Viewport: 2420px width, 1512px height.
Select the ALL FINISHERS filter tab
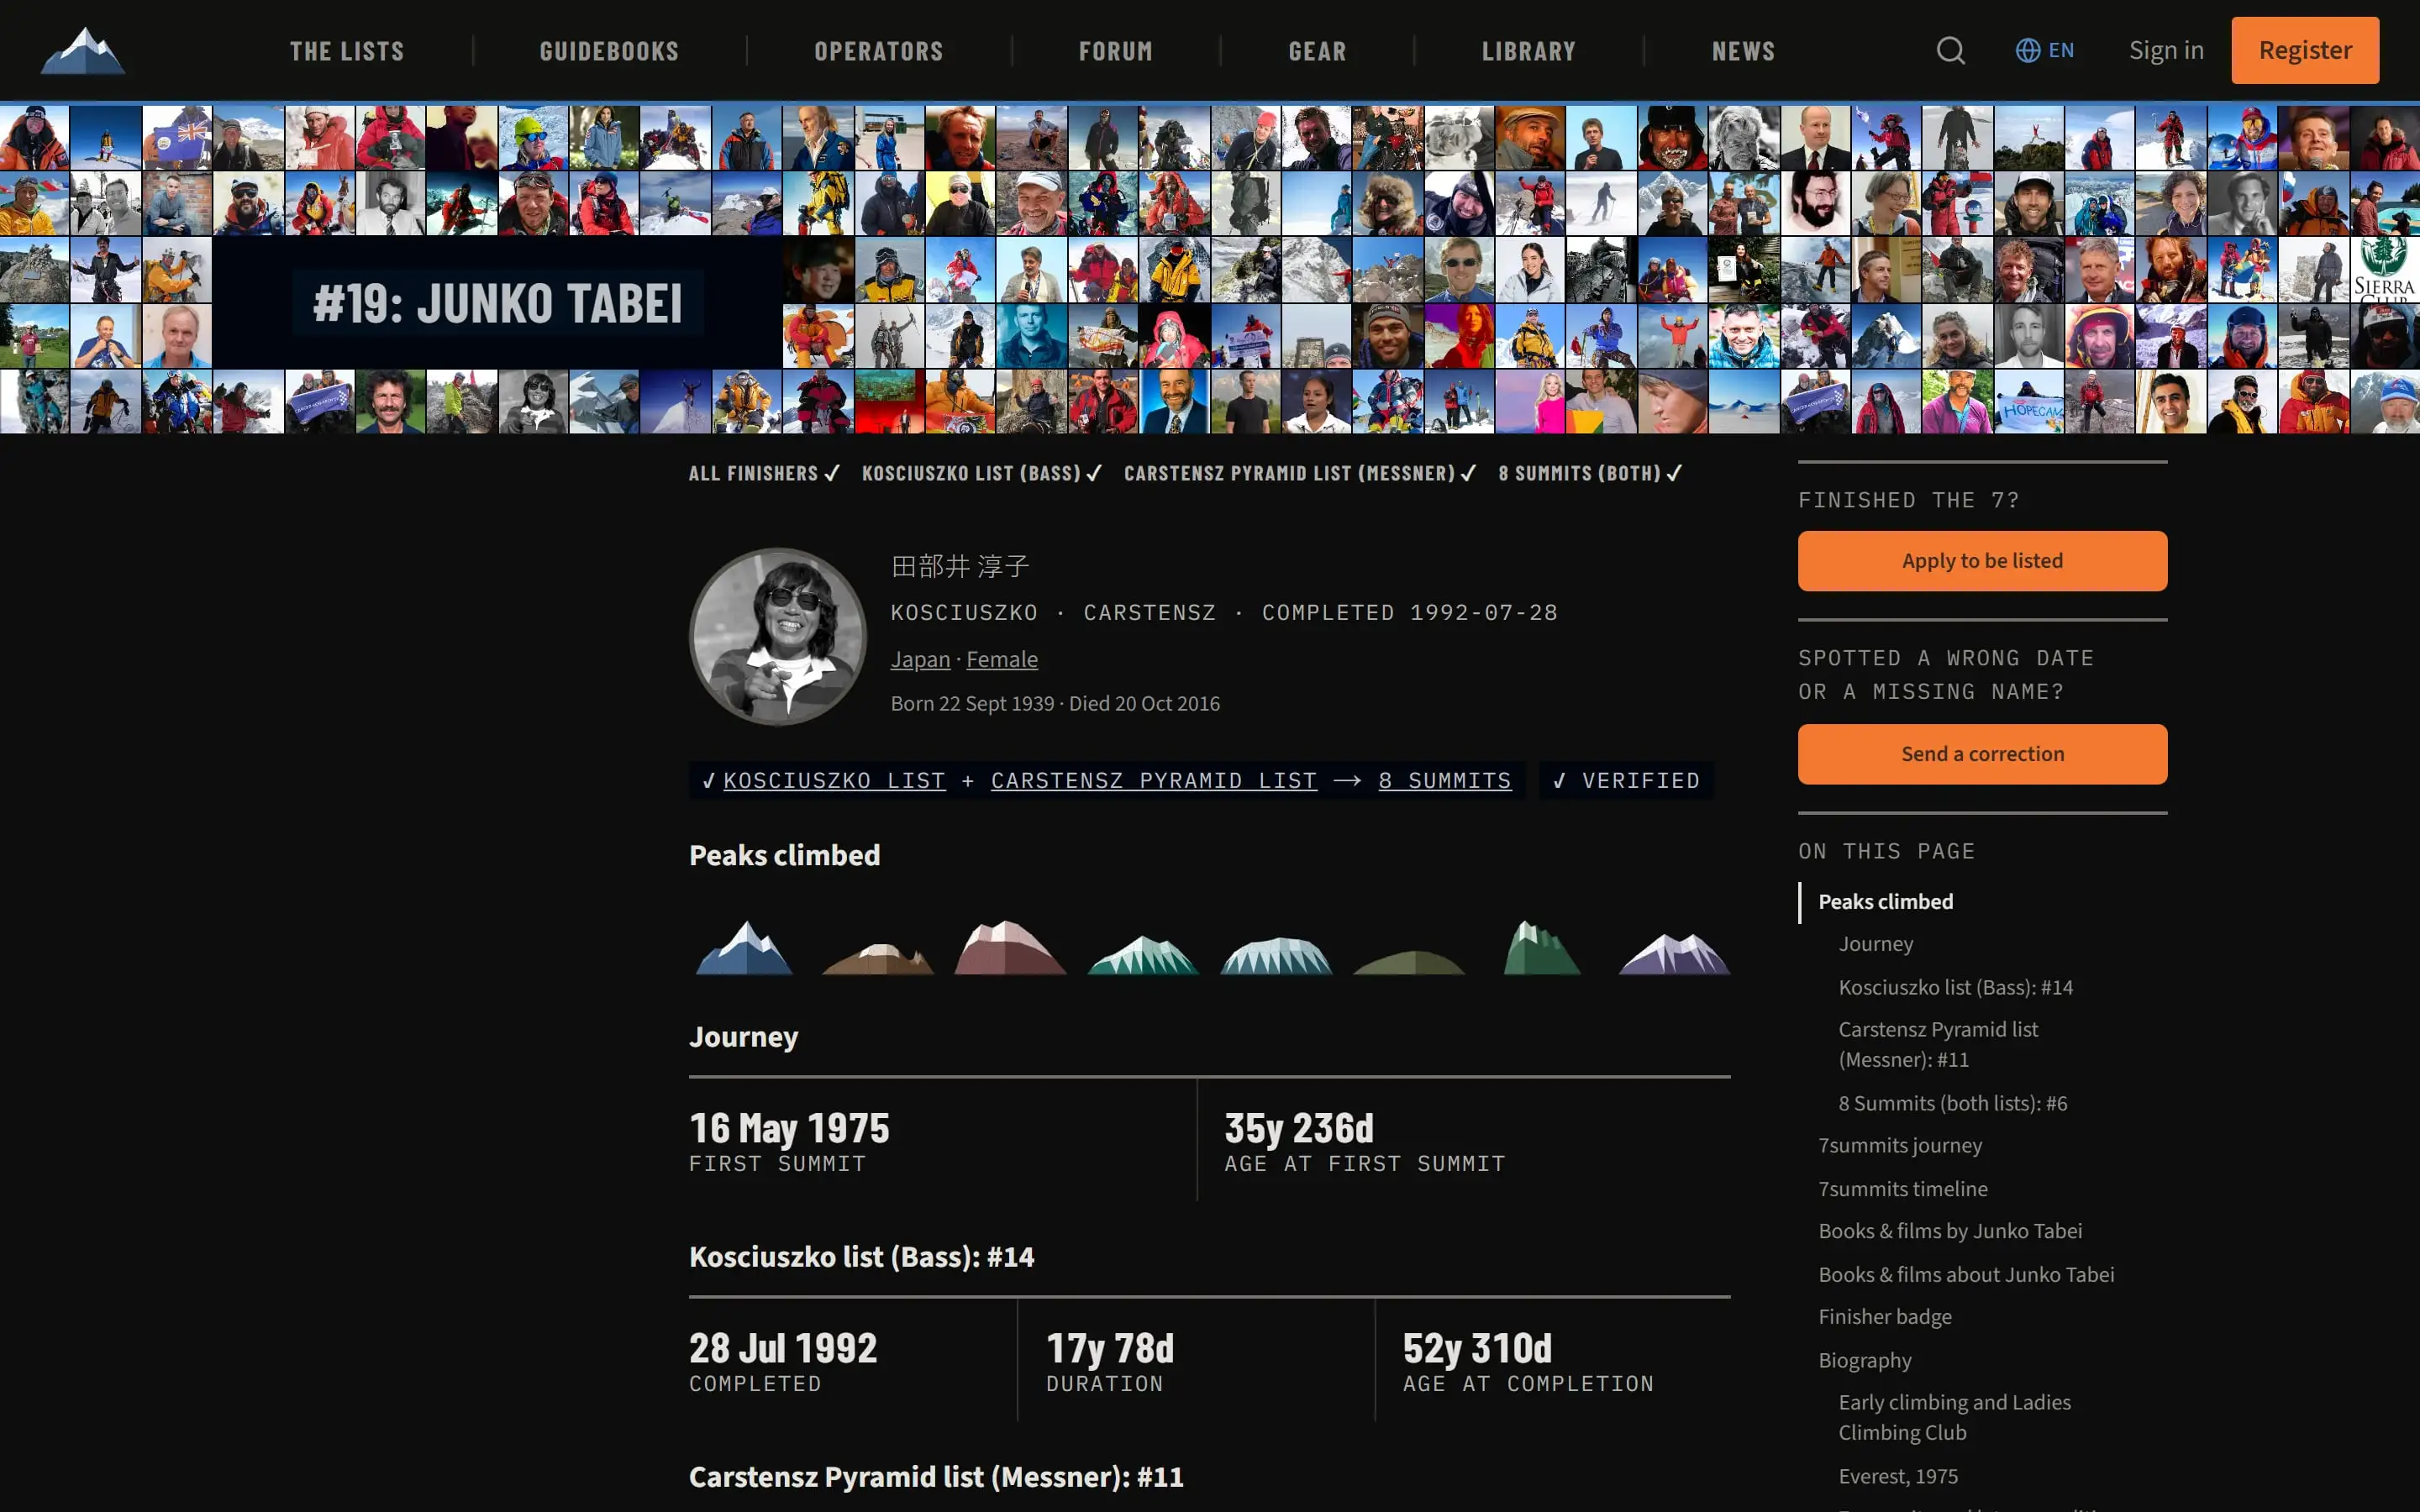[764, 473]
